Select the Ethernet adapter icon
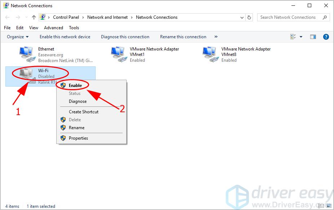 [x=26, y=53]
